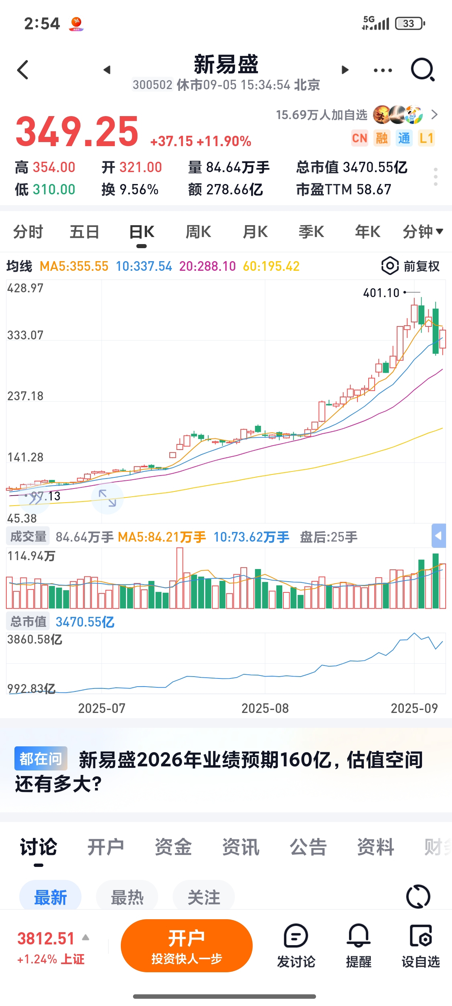Switch to the 资料 section tab

376,847
